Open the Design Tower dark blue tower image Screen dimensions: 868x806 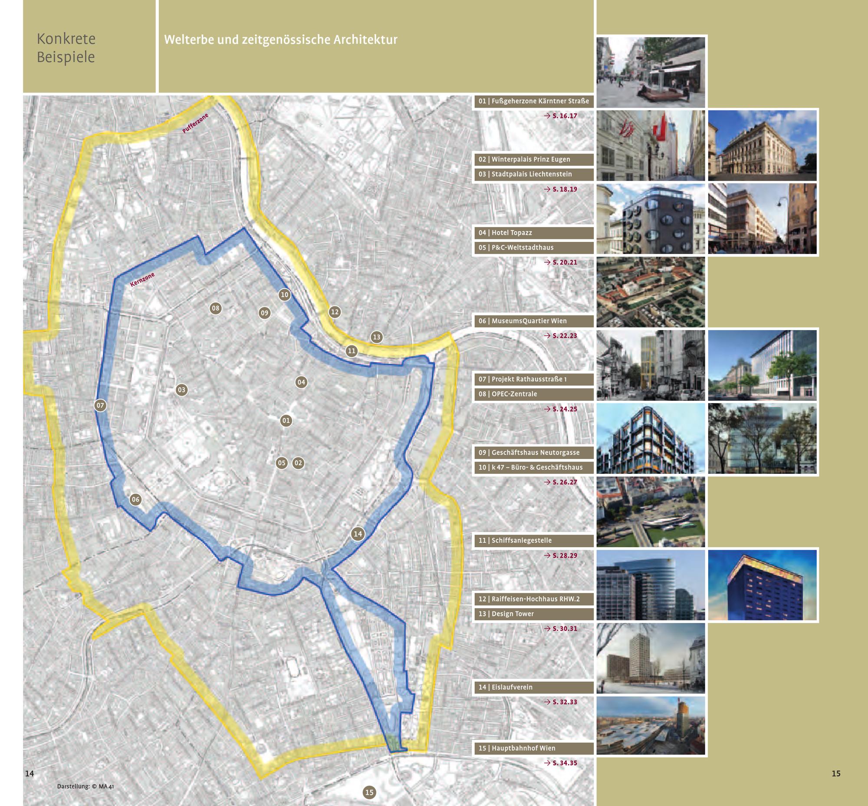click(762, 585)
